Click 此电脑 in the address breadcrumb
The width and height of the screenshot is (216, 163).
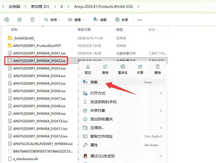tap(15, 6)
